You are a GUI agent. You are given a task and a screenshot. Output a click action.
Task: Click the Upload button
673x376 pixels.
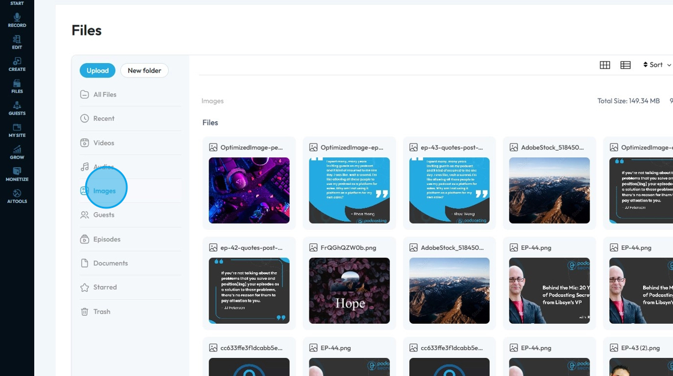97,70
